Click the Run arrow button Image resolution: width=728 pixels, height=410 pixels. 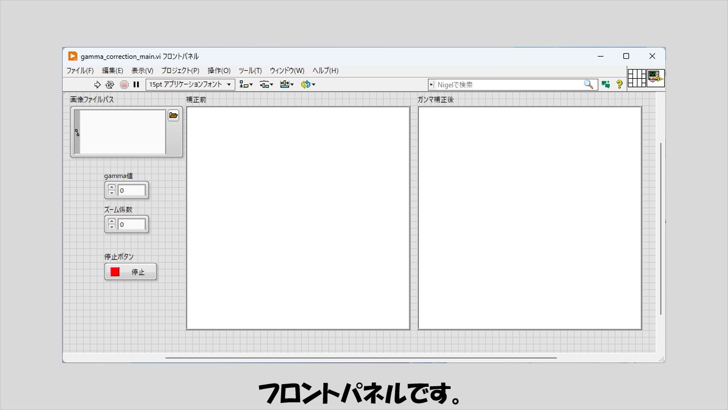pyautogui.click(x=98, y=85)
